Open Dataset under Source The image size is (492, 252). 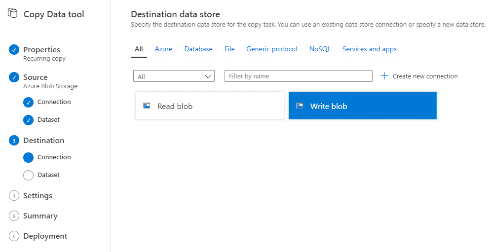tap(48, 119)
